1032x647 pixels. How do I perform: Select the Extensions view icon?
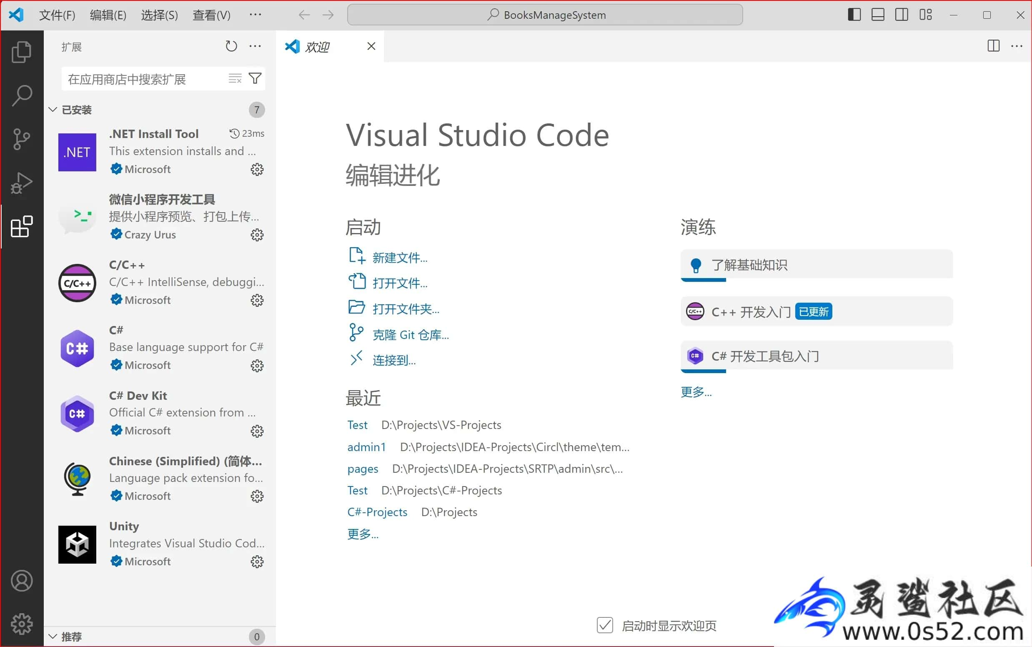tap(21, 226)
